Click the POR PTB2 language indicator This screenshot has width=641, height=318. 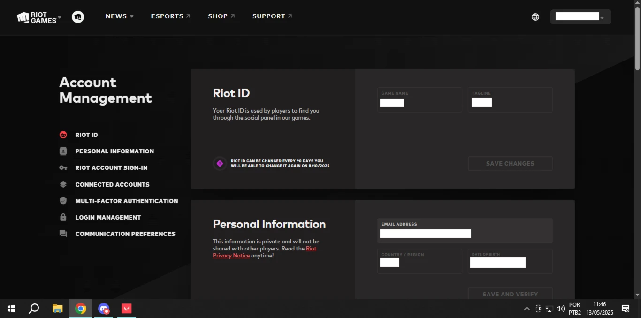(x=574, y=309)
